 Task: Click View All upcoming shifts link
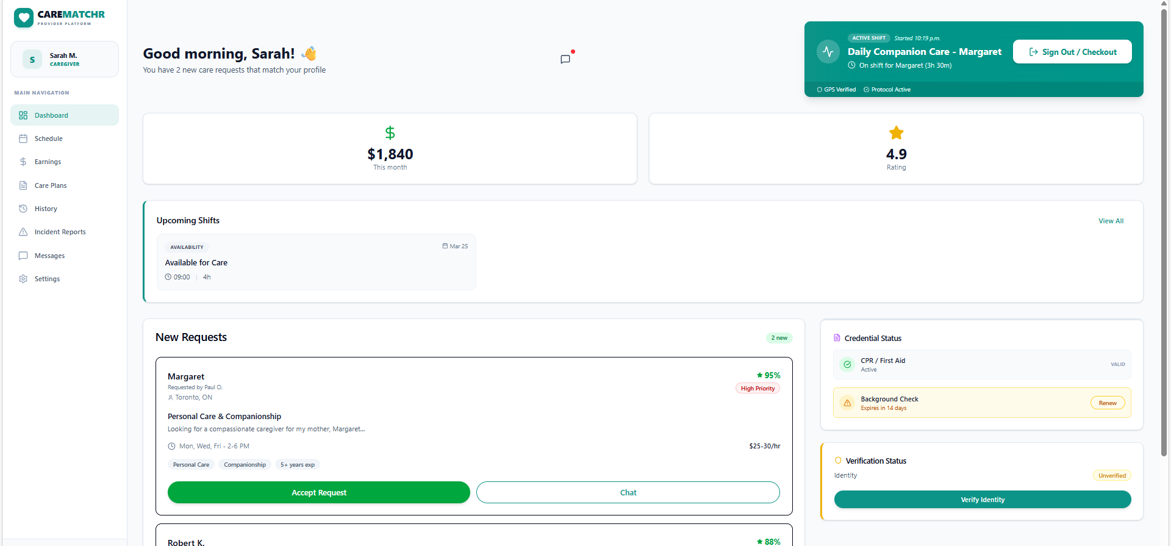[x=1111, y=221]
